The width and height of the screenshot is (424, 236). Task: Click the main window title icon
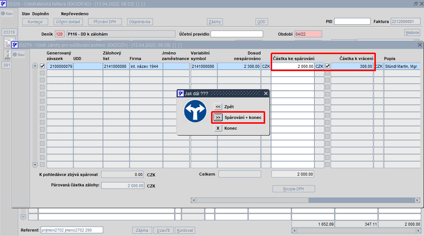(x=3, y=3)
